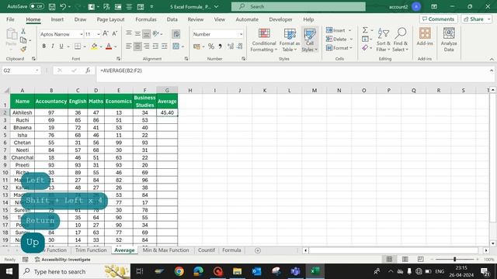Align text to the right
The height and width of the screenshot is (279, 497).
pyautogui.click(x=147, y=46)
